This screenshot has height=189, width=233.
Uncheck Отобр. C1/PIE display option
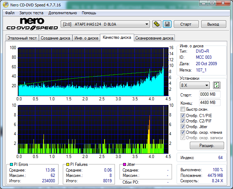click(x=183, y=116)
